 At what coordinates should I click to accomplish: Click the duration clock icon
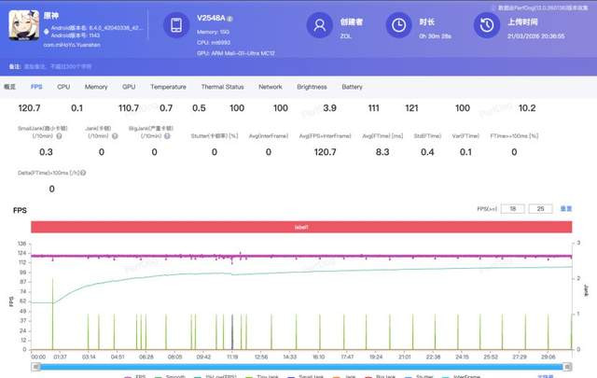pyautogui.click(x=399, y=26)
